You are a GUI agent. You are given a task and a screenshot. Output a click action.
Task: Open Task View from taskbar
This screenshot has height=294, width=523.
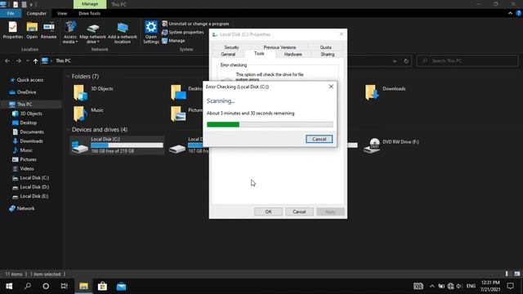pyautogui.click(x=64, y=287)
